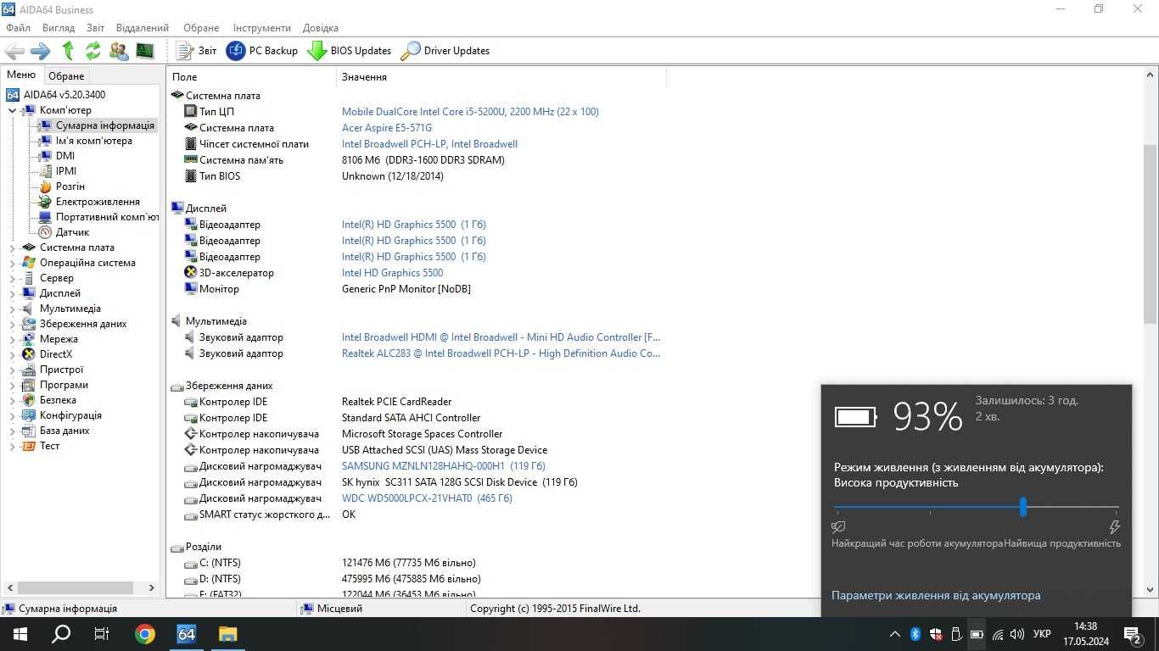Switch to the Обране tab
1159x651 pixels.
tap(66, 76)
